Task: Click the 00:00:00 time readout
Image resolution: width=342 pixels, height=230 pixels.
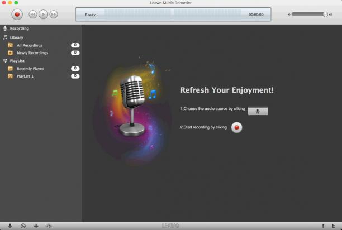Action: (x=256, y=15)
